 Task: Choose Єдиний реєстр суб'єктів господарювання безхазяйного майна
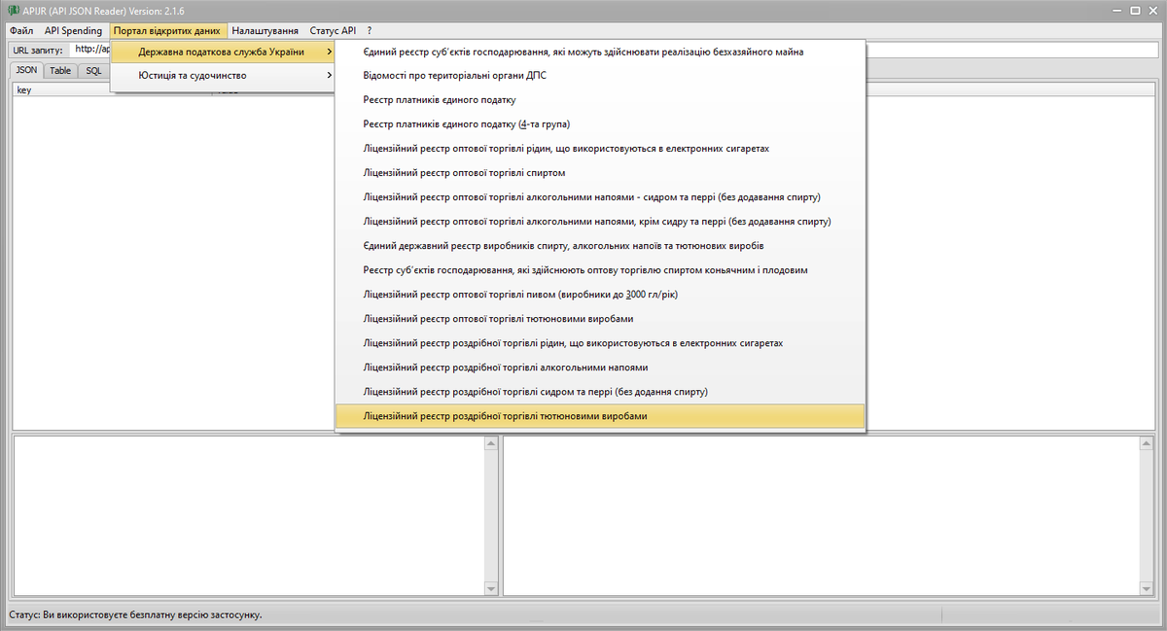click(x=599, y=52)
